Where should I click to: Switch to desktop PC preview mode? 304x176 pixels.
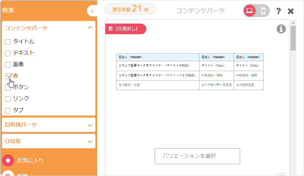click(x=250, y=11)
